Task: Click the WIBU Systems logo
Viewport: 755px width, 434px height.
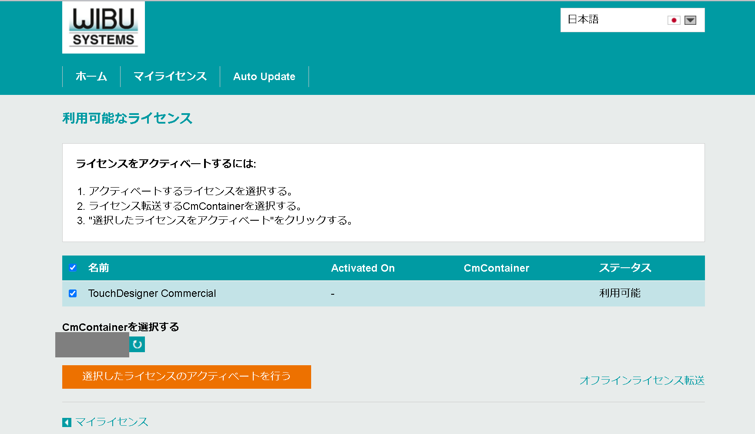Action: point(104,27)
